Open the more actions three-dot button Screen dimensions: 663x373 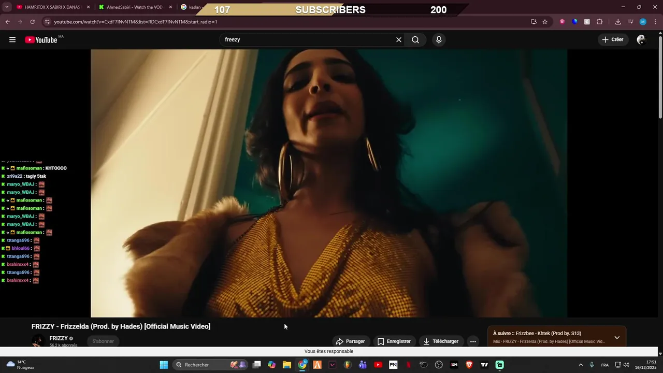click(473, 341)
